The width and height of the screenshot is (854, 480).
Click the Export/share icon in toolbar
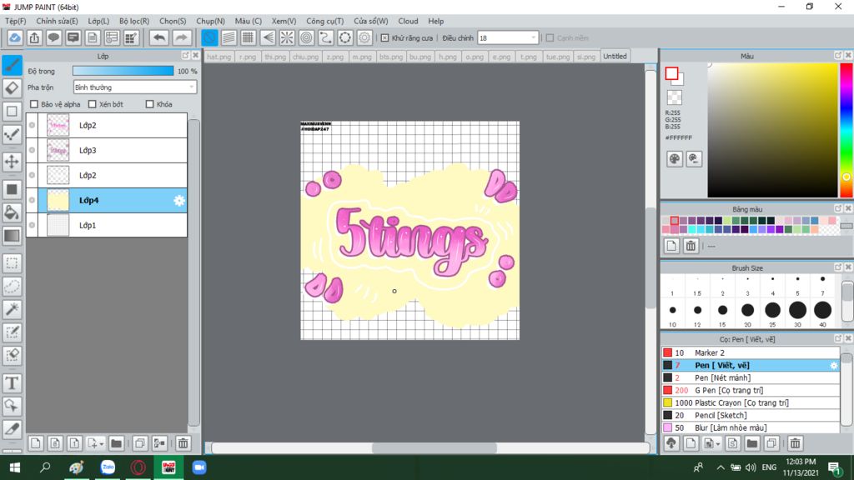pyautogui.click(x=34, y=37)
